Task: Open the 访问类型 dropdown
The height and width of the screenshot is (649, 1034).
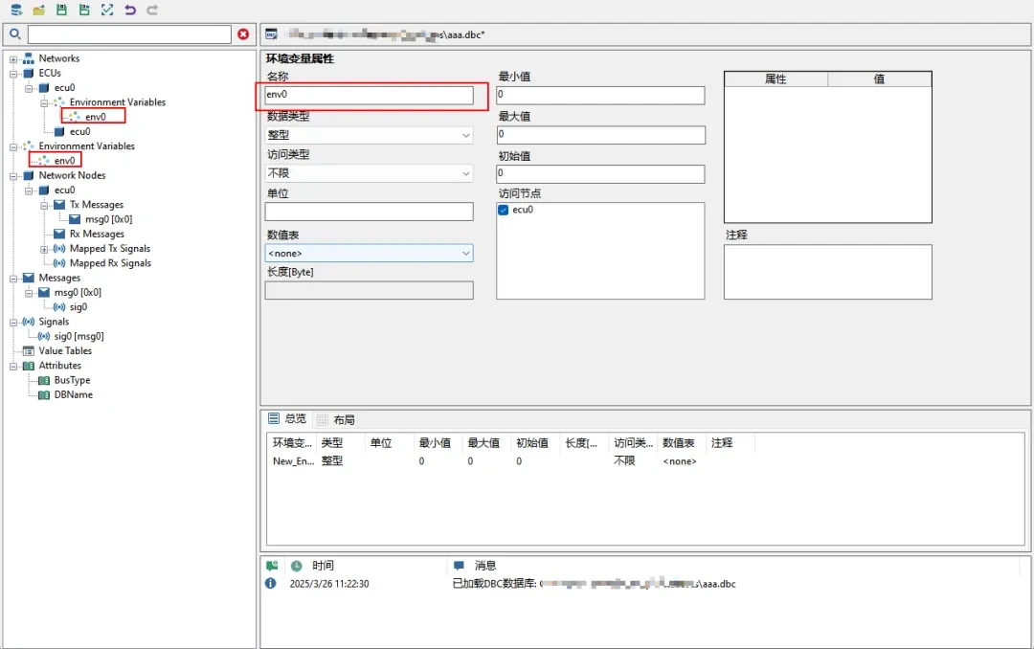Action: tap(369, 174)
